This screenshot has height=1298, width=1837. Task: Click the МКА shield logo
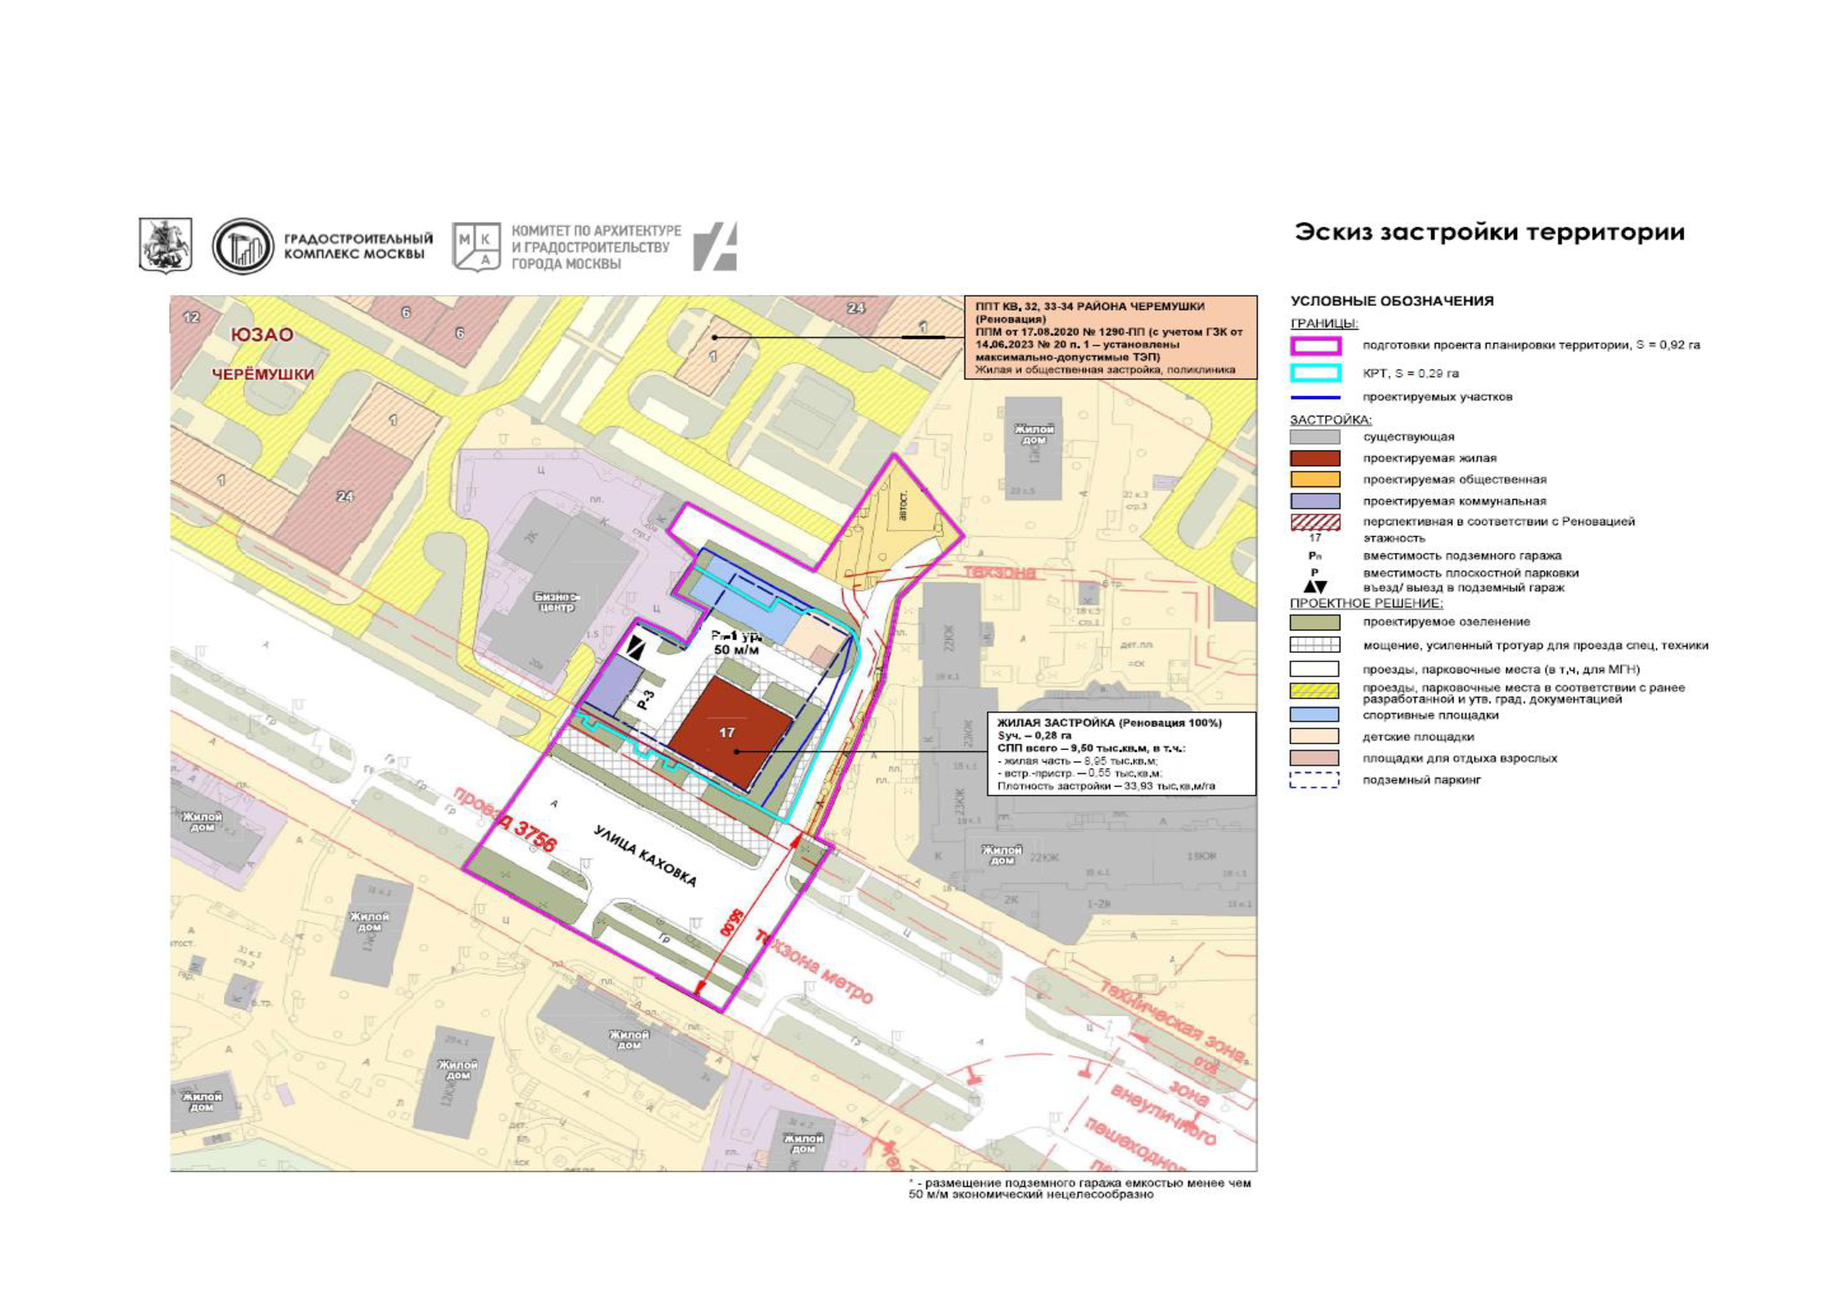(x=477, y=246)
